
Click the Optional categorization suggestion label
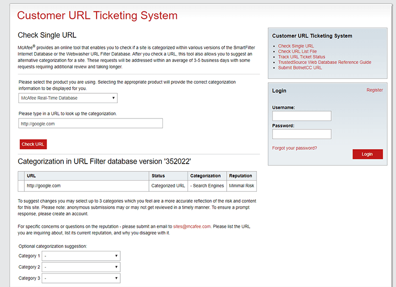click(52, 246)
